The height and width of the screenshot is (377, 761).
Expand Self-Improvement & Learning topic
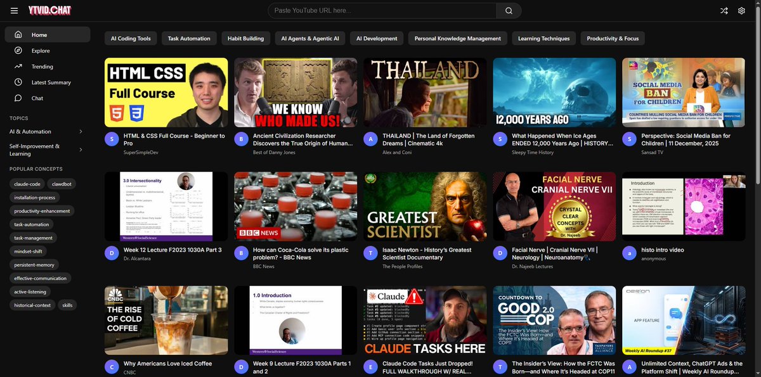point(47,150)
